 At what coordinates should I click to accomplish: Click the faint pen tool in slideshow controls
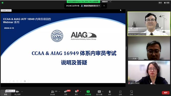(10, 81)
